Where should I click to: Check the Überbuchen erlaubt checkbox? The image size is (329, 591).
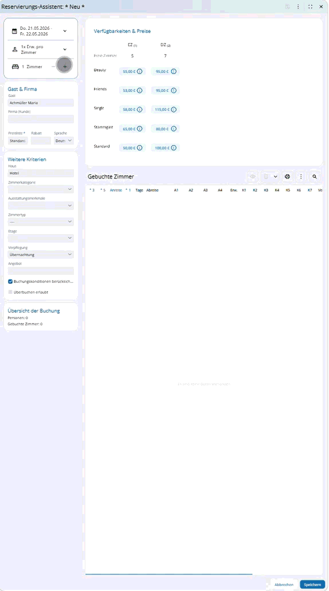coord(10,292)
